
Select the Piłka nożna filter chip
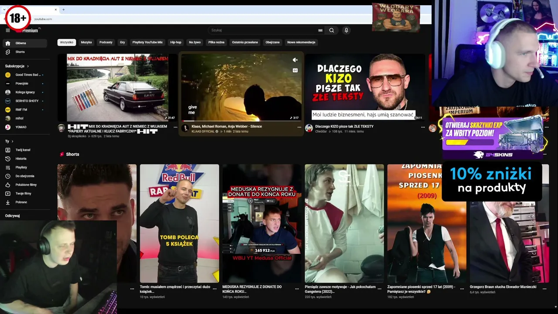pyautogui.click(x=216, y=42)
